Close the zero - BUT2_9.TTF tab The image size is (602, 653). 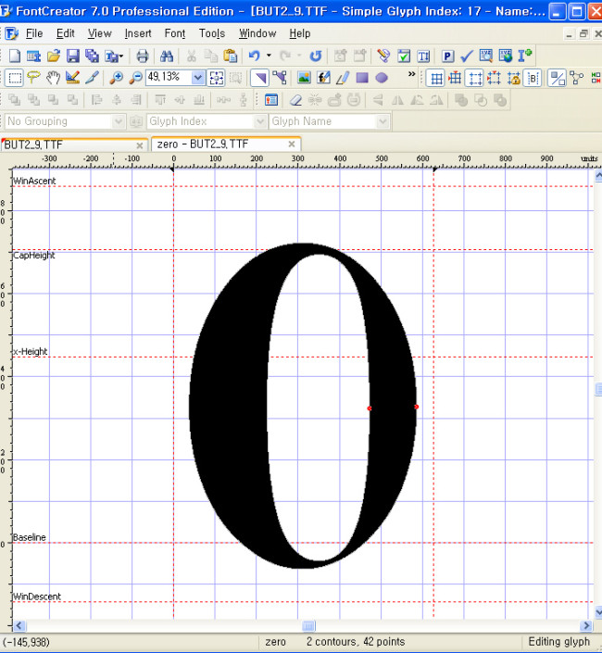coord(292,144)
